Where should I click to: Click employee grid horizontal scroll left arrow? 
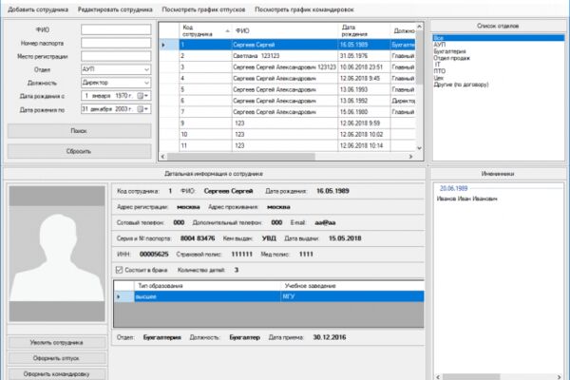[x=162, y=157]
